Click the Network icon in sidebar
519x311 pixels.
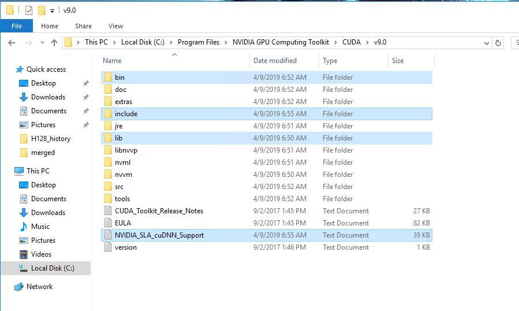(19, 287)
